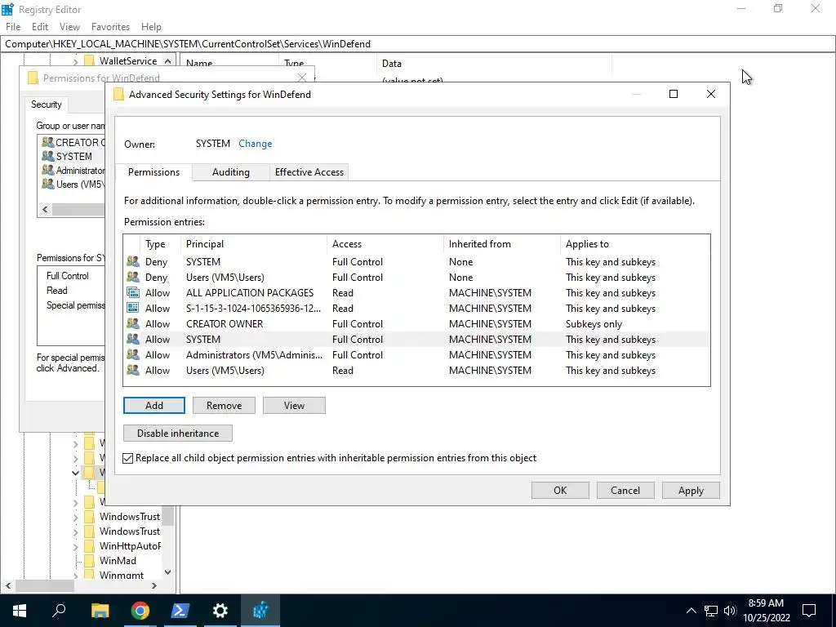Image resolution: width=836 pixels, height=627 pixels.
Task: Click the Remove button
Action: click(224, 405)
